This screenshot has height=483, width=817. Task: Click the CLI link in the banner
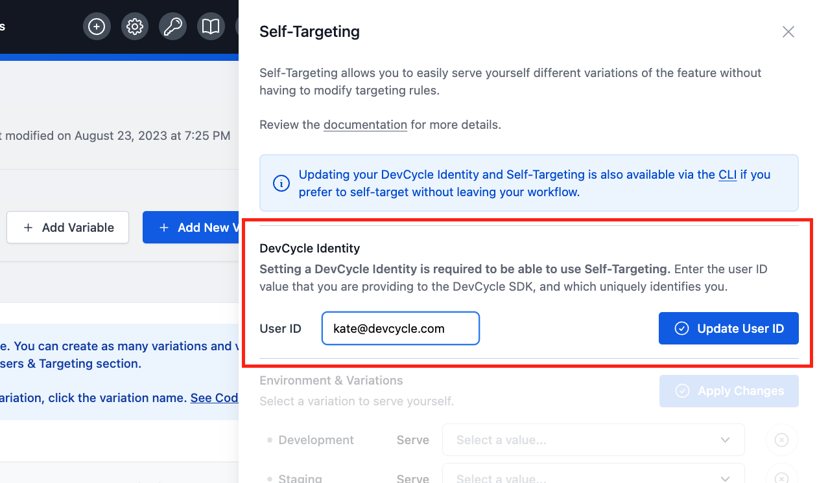pos(727,174)
